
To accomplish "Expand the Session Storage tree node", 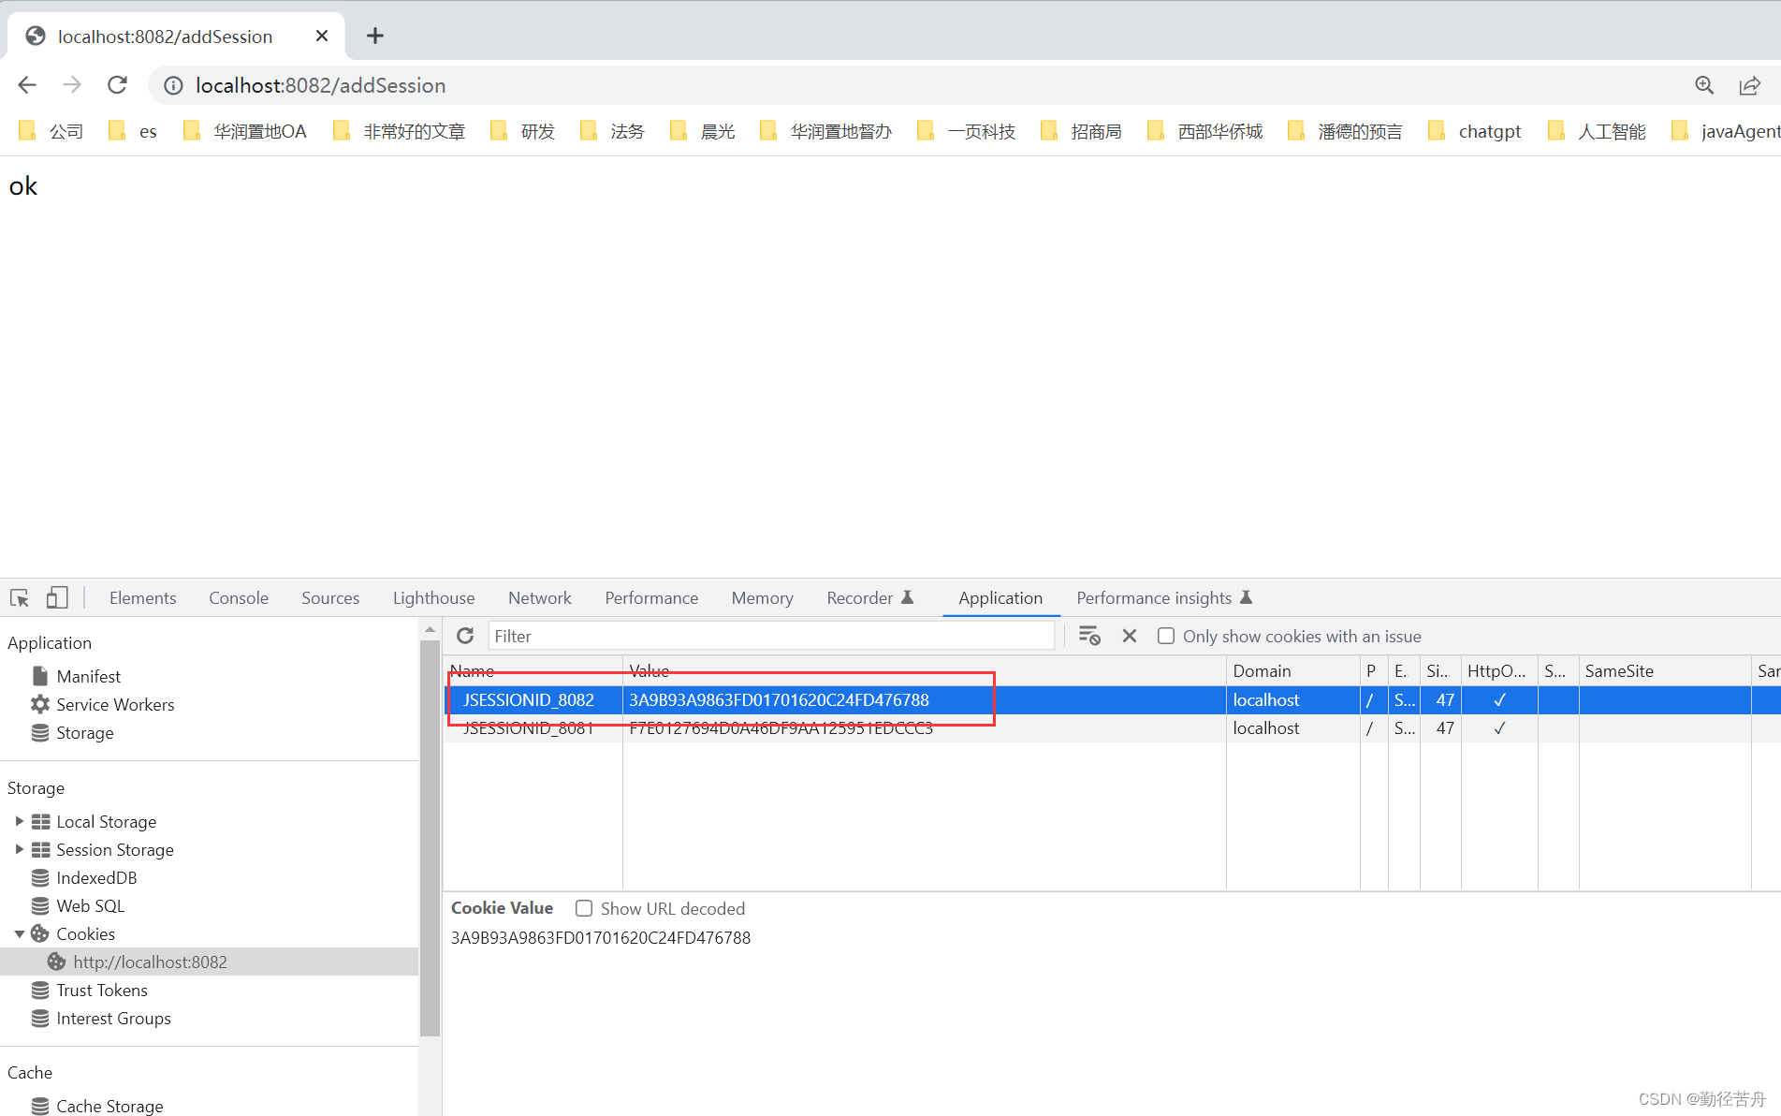I will [x=19, y=849].
